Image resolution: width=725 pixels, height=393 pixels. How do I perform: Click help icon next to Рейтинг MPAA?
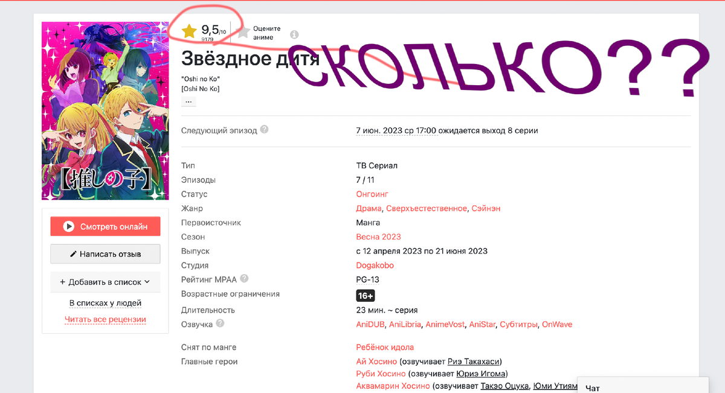click(244, 279)
